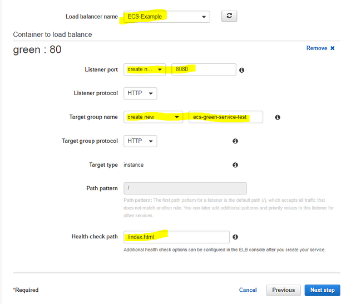This screenshot has width=356, height=304.
Task: Open the Listener protocol HTTP dropdown
Action: 140,93
